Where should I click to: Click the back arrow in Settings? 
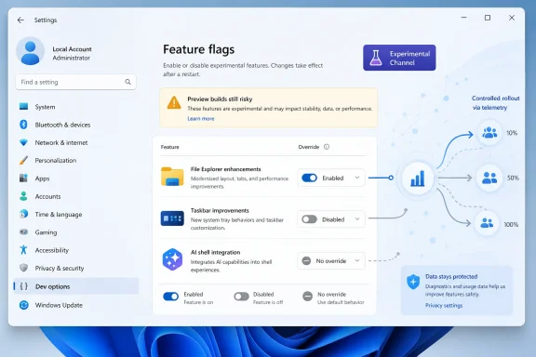click(x=20, y=20)
